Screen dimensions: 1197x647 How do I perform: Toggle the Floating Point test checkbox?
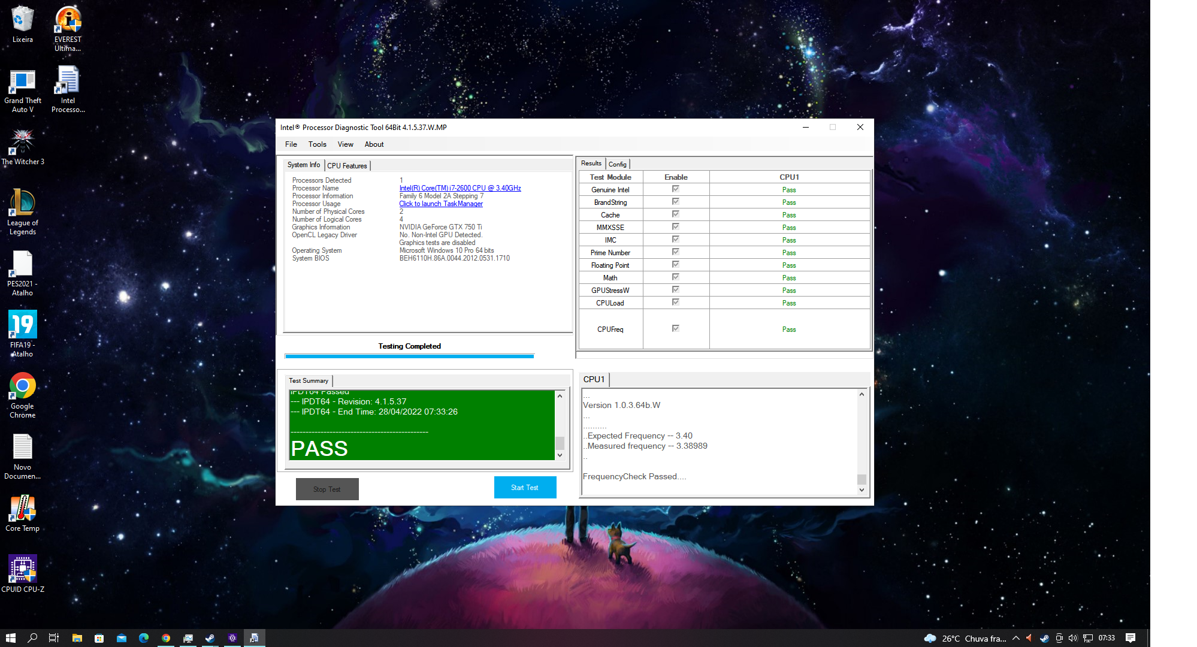[676, 265]
